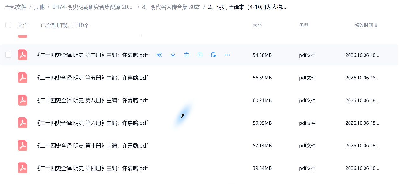Click the 39.84MB size value
Image resolution: width=399 pixels, height=184 pixels.
point(262,168)
